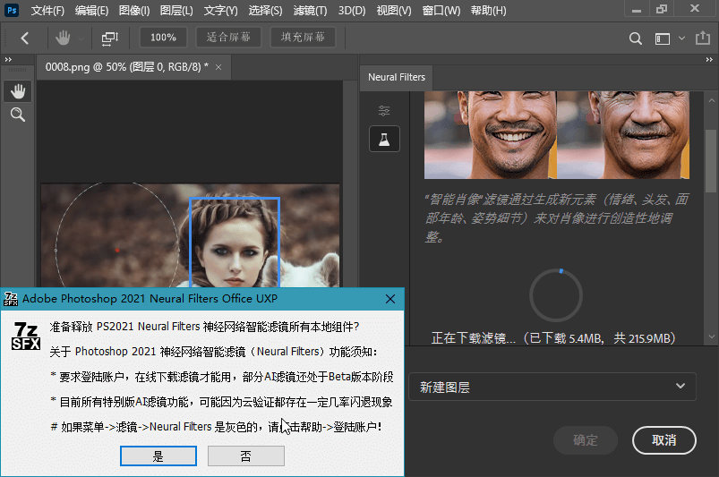Click the 7z SFX title bar icon
This screenshot has width=719, height=477.
11,299
